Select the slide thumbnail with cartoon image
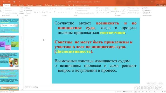The image size is (166, 93). [9, 60]
